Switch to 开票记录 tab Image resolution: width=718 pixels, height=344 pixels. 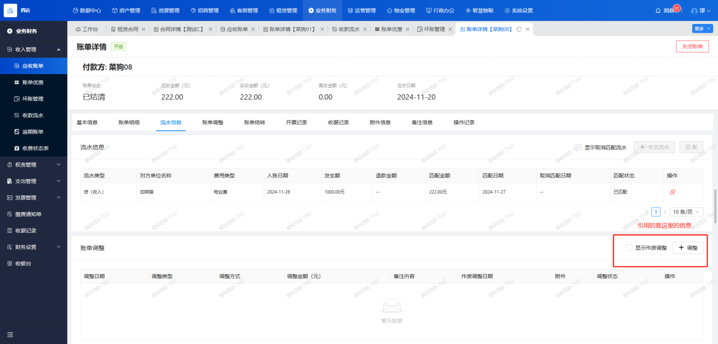297,123
